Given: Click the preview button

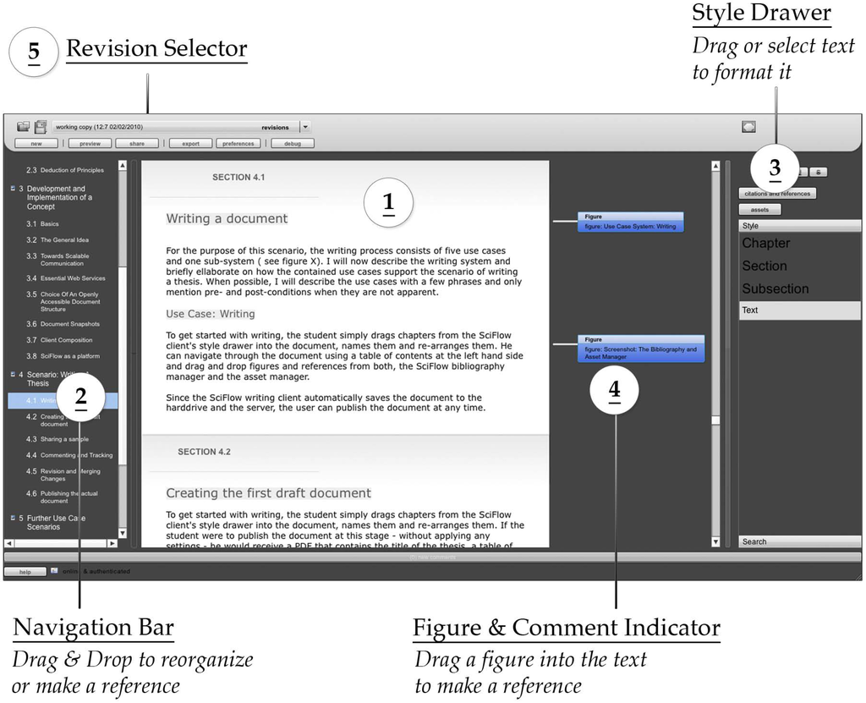Looking at the screenshot, I should click(x=90, y=143).
